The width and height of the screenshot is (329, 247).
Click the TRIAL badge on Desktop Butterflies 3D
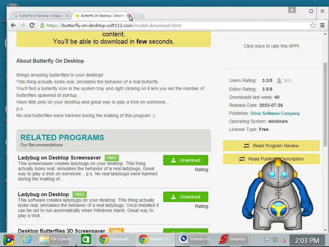click(116, 231)
